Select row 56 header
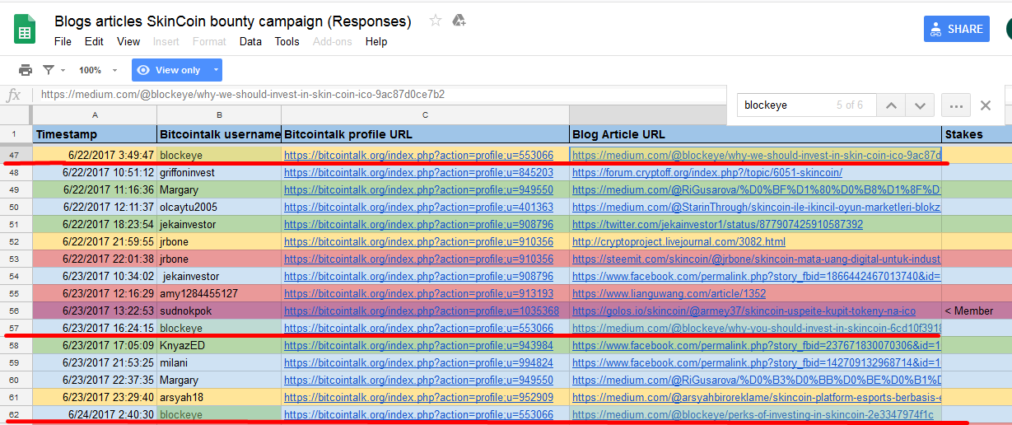This screenshot has width=1012, height=425. [x=16, y=311]
